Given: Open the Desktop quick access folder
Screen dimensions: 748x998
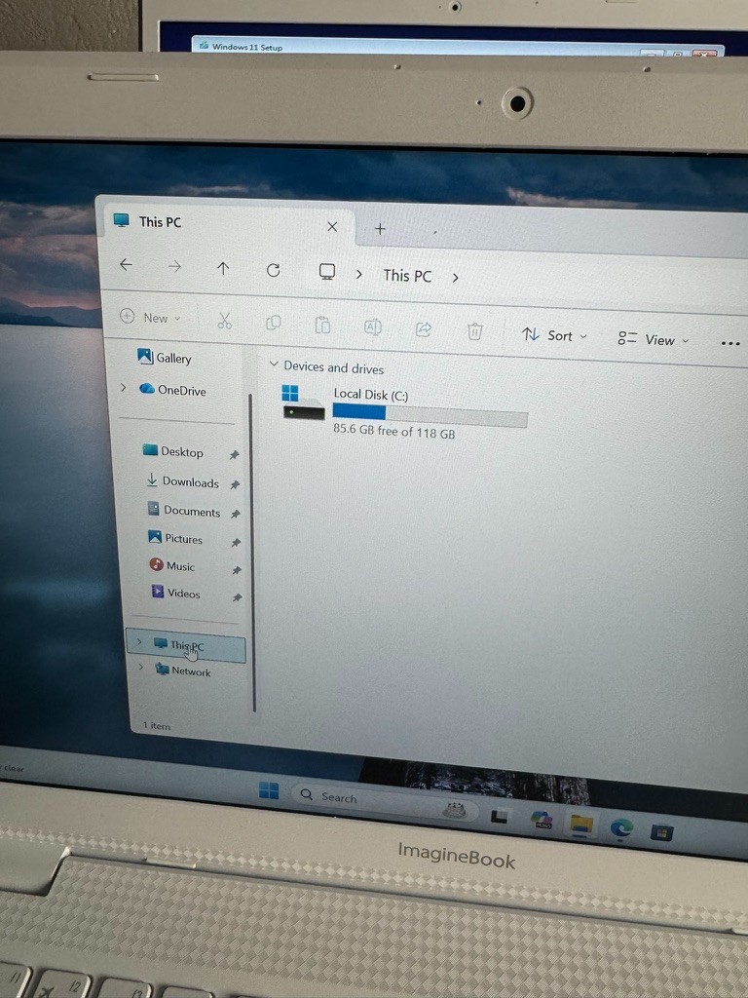Looking at the screenshot, I should coord(173,451).
